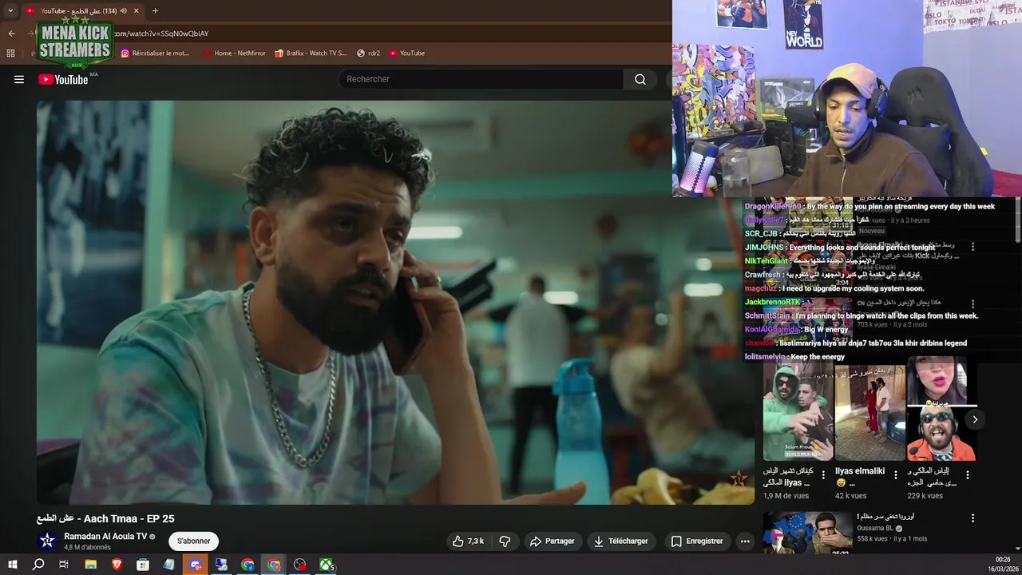Open a new browser tab
Screen dimensions: 1022x575
point(155,10)
